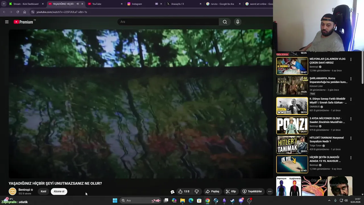Open more actions three-dot menu under video
Screen dimensions: 364x205
270,191
